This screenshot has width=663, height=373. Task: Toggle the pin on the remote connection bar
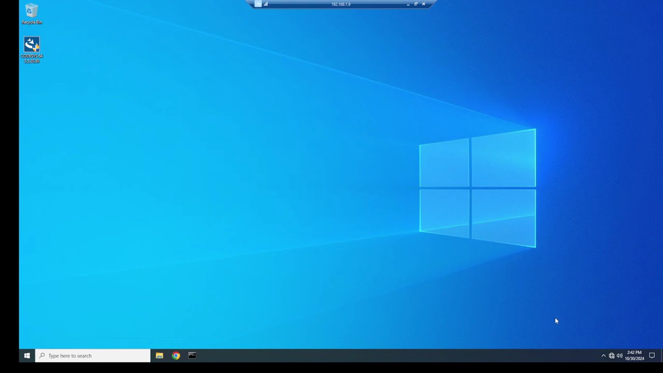pyautogui.click(x=258, y=4)
